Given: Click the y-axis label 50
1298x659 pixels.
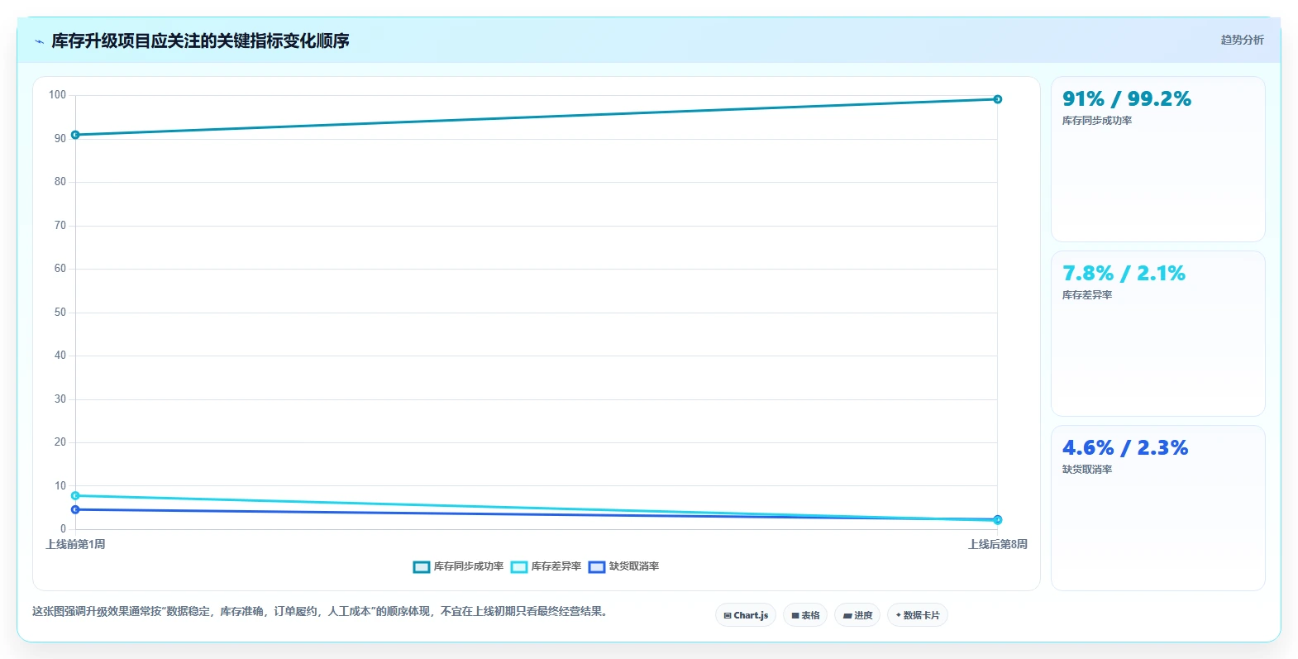Looking at the screenshot, I should click(60, 313).
